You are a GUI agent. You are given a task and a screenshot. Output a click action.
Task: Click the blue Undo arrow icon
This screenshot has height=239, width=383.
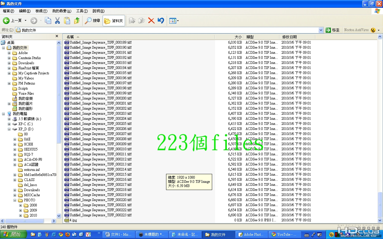click(161, 21)
